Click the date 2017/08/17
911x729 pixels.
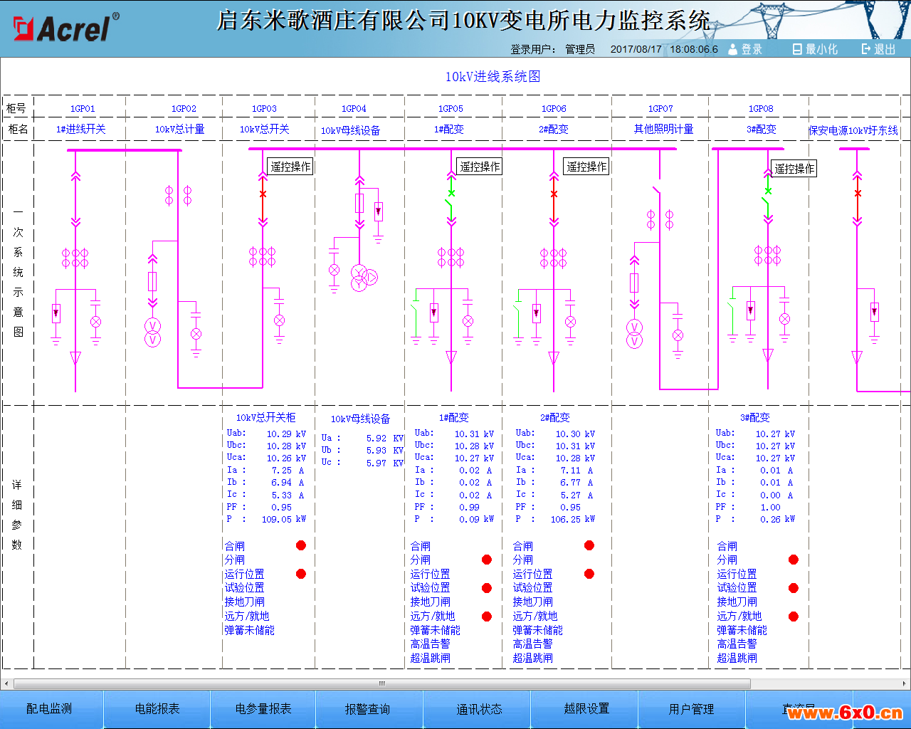coord(636,49)
